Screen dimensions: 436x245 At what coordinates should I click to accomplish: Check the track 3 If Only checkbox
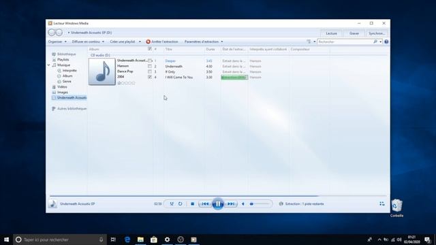tap(150, 71)
